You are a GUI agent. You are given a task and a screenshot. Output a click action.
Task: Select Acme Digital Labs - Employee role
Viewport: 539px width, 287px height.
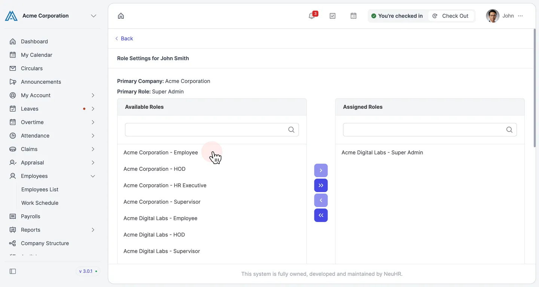[212, 218]
